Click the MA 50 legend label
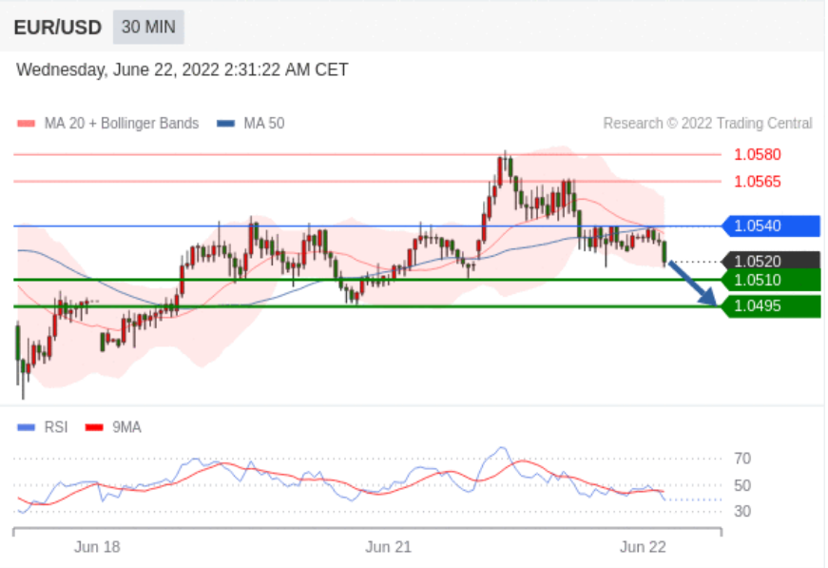The width and height of the screenshot is (828, 568). (264, 124)
